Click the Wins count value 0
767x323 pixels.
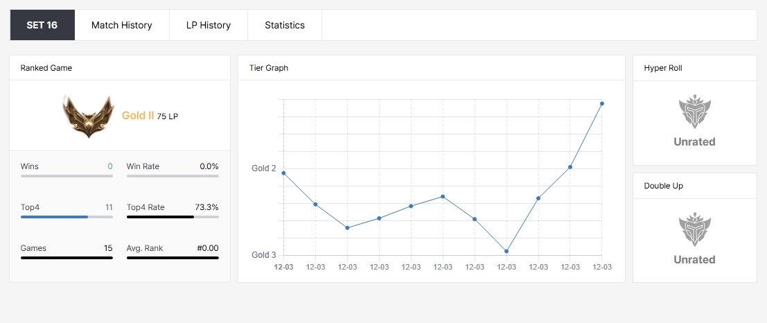pos(110,166)
